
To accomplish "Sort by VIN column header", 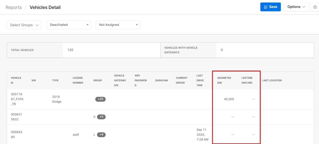I will point(34,80).
